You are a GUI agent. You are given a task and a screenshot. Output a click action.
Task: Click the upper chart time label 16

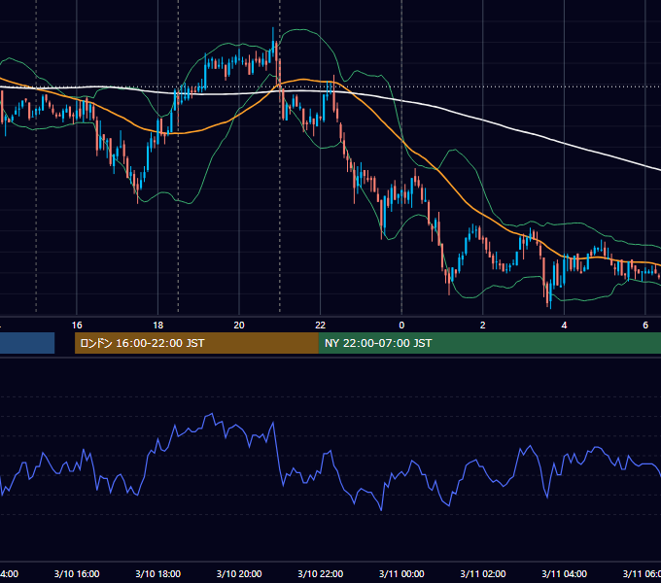[77, 325]
